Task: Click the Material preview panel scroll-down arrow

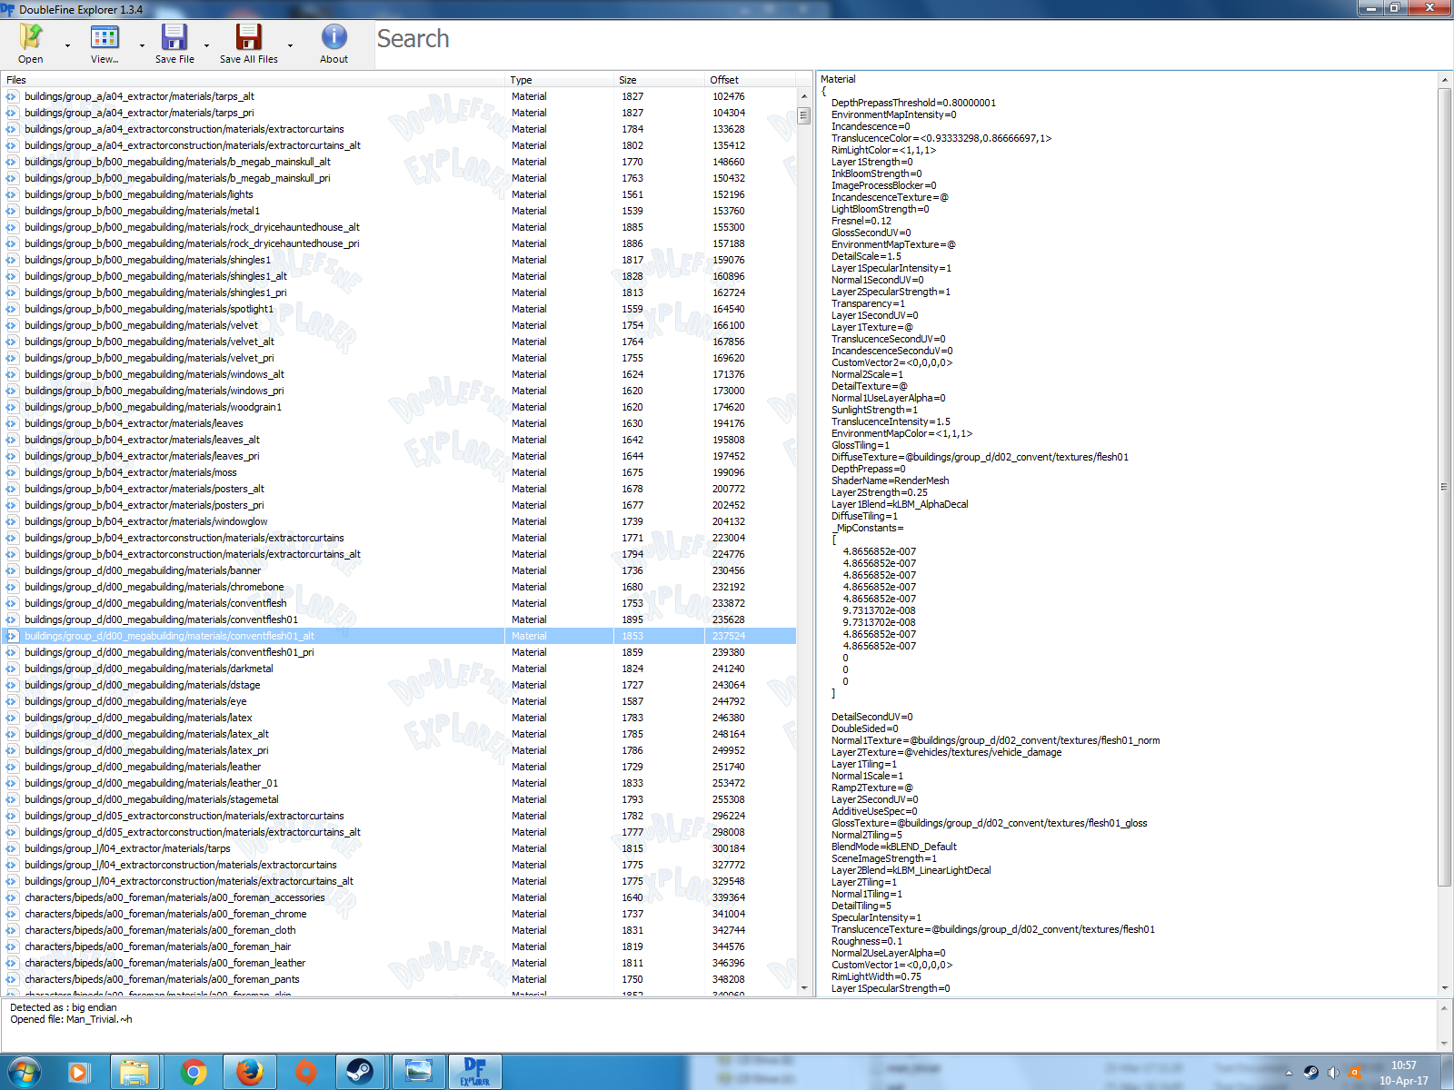Action: click(x=1444, y=988)
